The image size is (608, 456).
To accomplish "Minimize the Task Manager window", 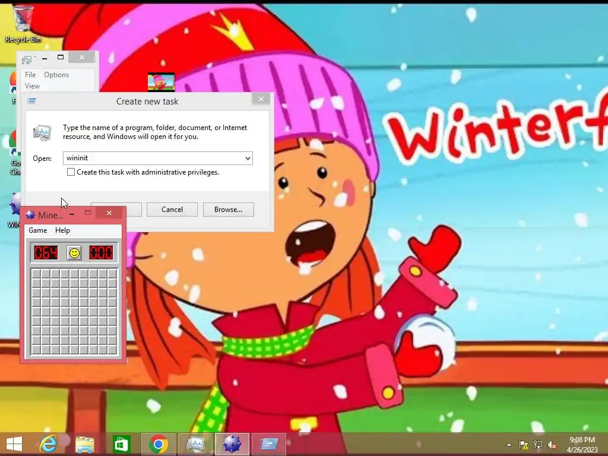I will [x=45, y=58].
